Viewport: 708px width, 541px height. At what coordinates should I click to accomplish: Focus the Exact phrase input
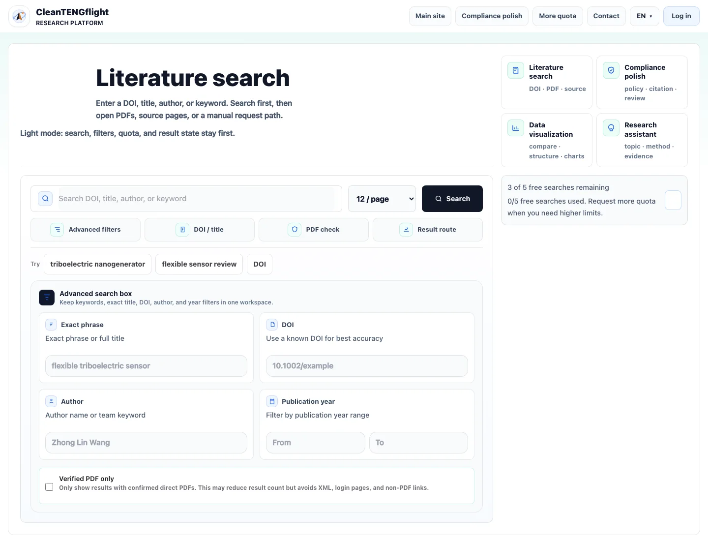[146, 366]
